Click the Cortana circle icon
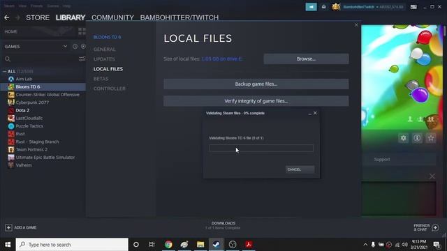 pyautogui.click(x=136, y=245)
